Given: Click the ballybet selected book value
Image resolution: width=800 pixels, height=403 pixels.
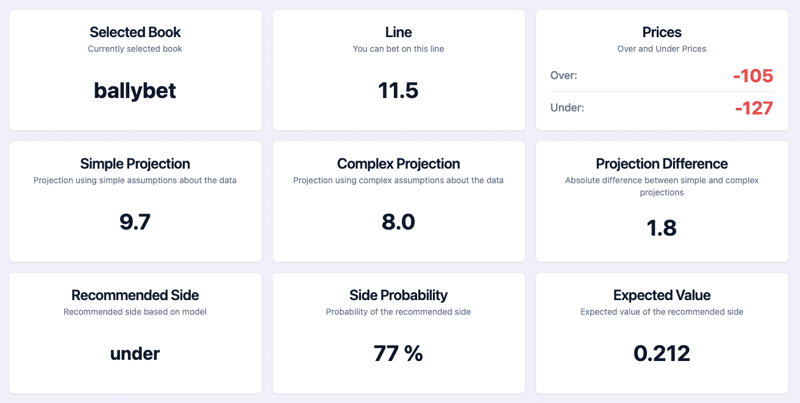Looking at the screenshot, I should pos(135,91).
